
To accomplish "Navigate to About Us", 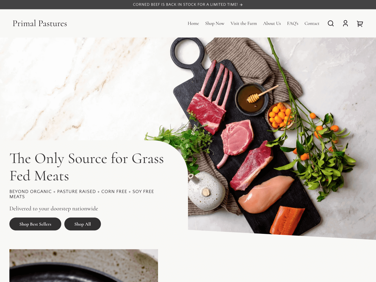I will 272,23.
